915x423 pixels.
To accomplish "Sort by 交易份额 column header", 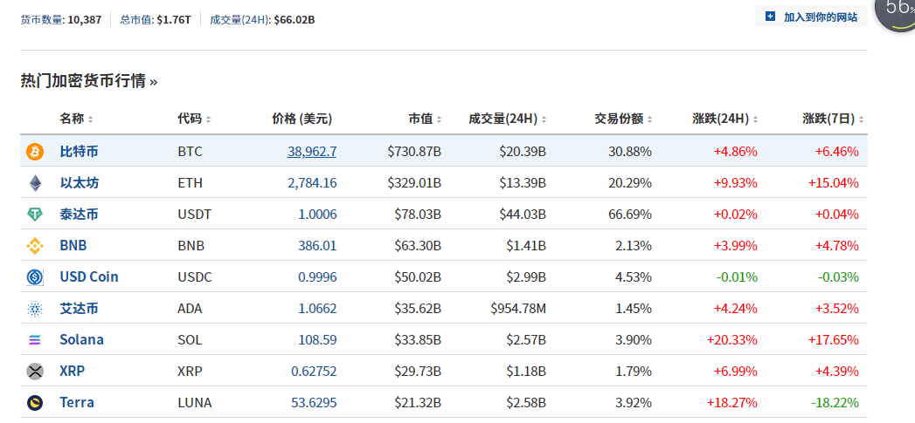I will 624,119.
